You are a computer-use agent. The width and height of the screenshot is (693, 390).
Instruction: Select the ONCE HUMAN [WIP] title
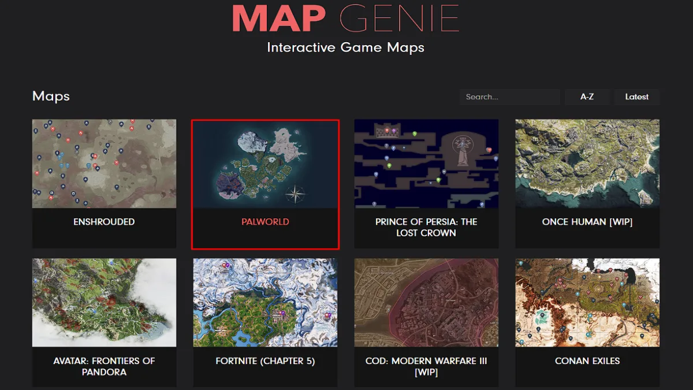[587, 222]
